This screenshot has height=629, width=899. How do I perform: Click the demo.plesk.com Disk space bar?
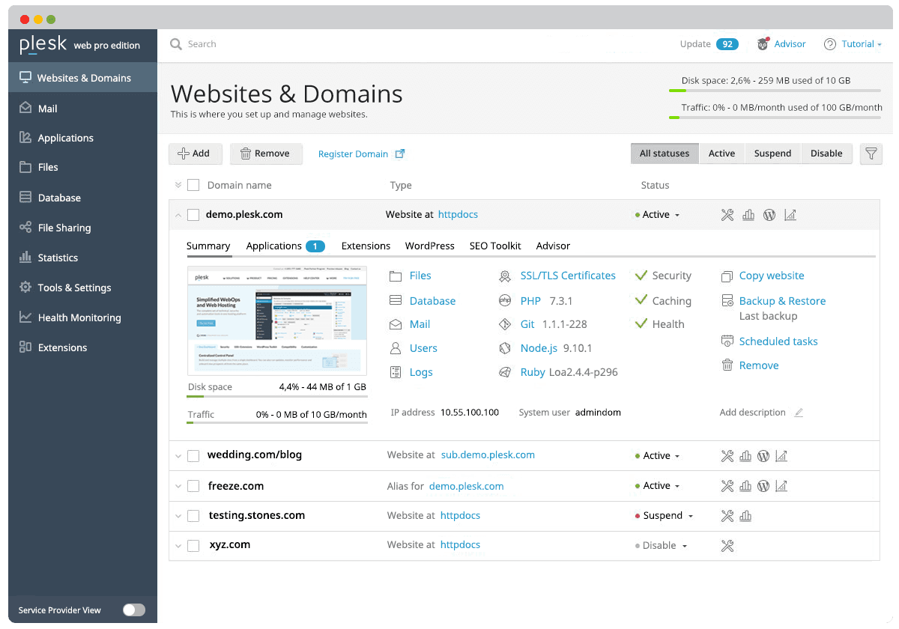click(277, 396)
